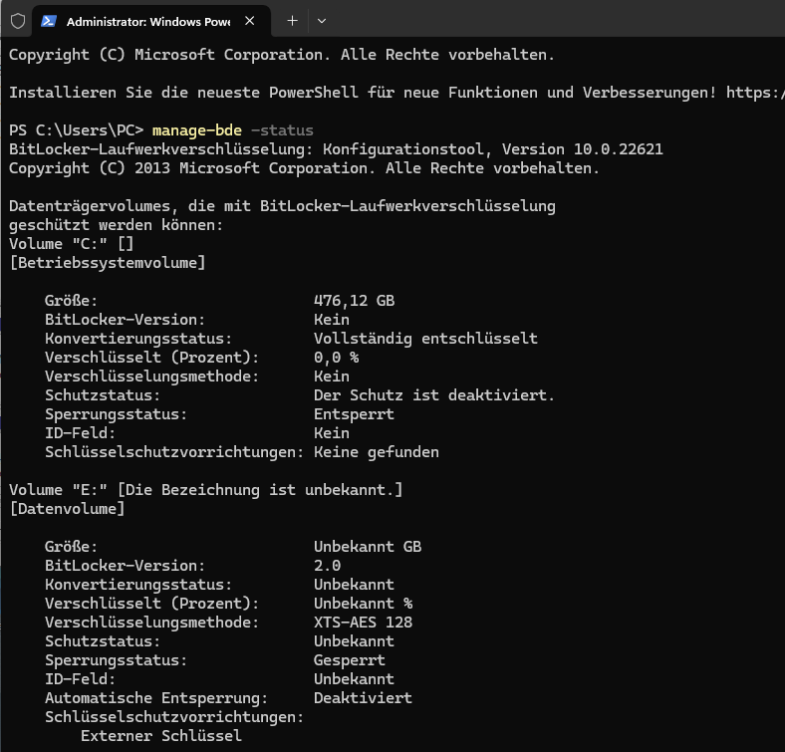
Task: Click the "Keine gefunden" value
Action: 377,452
